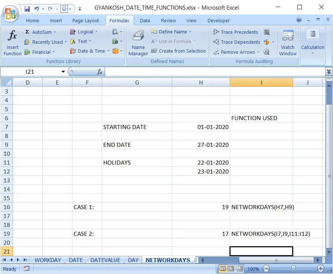This screenshot has width=333, height=274.
Task: Switch to Normal view in status bar
Action: coord(223,269)
